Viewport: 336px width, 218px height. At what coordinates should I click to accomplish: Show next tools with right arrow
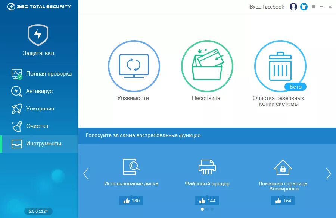click(329, 174)
